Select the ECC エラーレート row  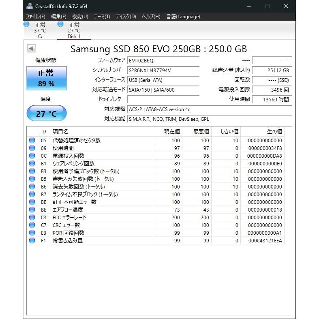coord(156,218)
